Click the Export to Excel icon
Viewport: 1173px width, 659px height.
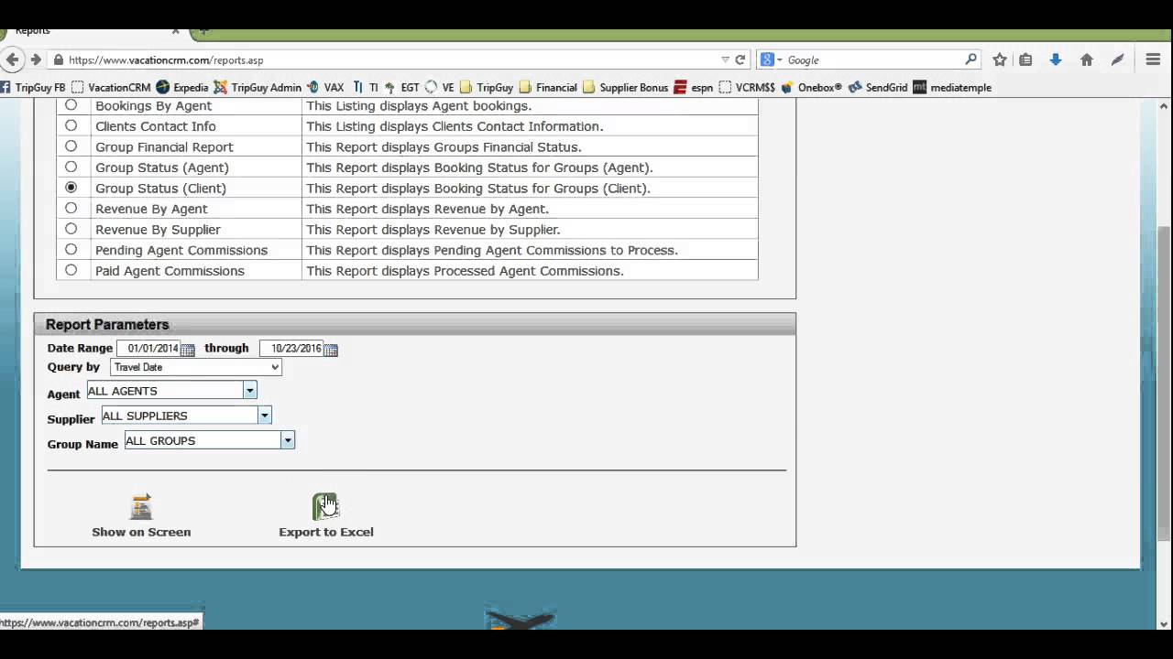coord(325,506)
